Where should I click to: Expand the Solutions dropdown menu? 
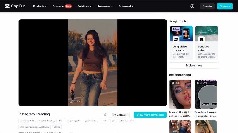pyautogui.click(x=84, y=6)
